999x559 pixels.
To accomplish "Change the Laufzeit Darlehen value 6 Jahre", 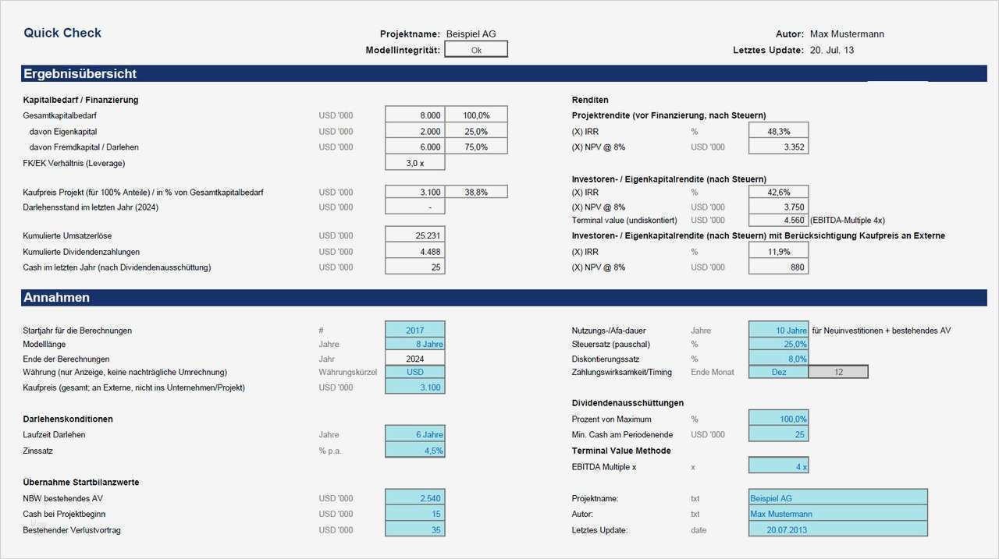I will [414, 434].
